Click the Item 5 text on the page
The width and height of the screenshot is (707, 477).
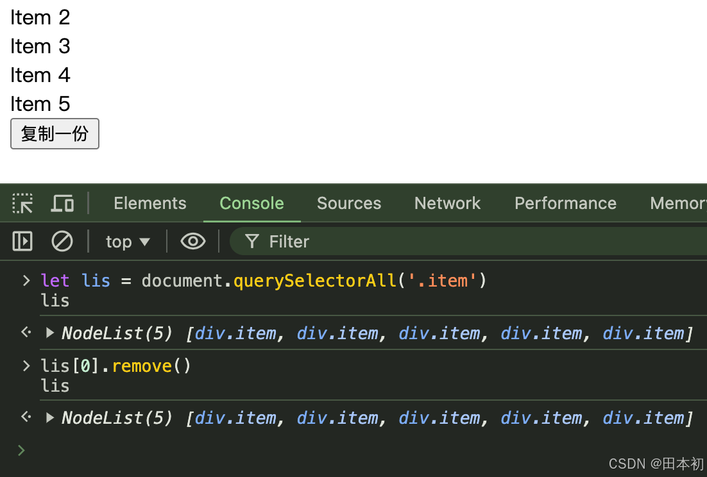pos(40,104)
